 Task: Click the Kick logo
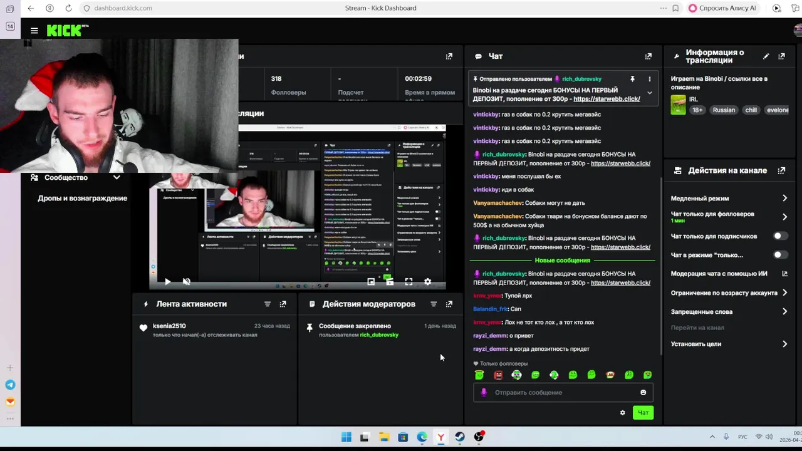(68, 30)
